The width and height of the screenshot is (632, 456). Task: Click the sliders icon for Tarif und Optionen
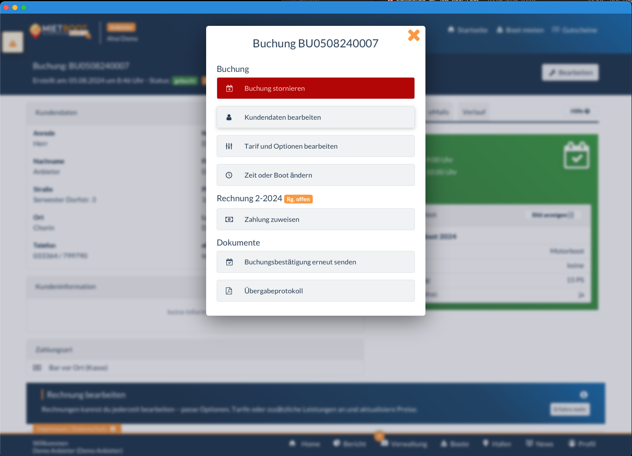[x=229, y=146]
